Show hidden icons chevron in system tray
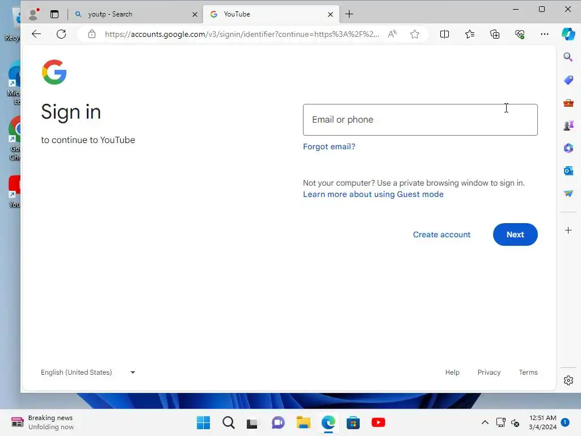The image size is (581, 436). pos(485,422)
